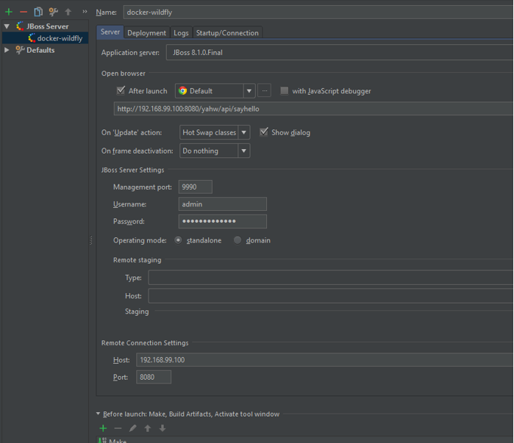The image size is (514, 443).
Task: Edit the selected before launch task
Action: click(x=133, y=428)
